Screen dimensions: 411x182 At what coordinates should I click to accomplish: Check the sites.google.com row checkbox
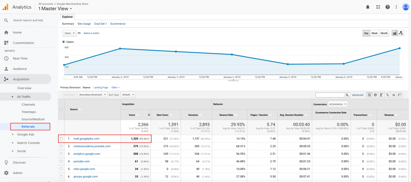point(61,169)
